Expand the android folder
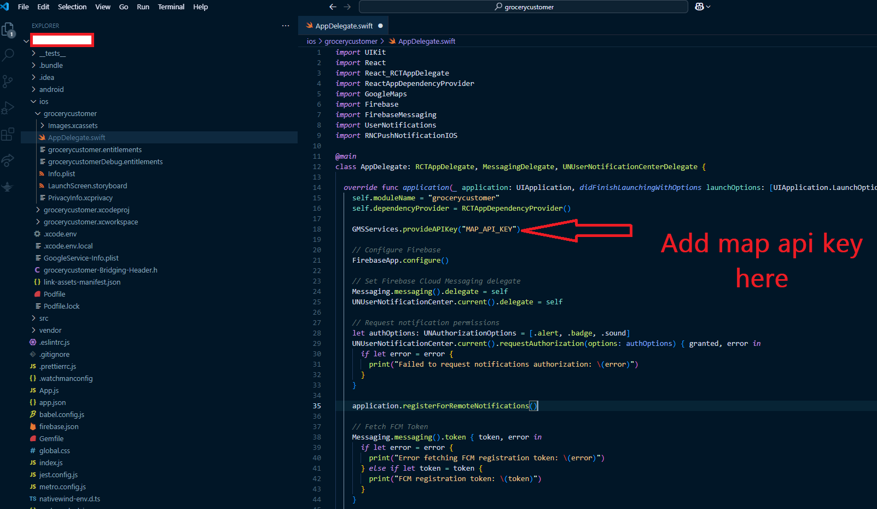The height and width of the screenshot is (509, 877). click(33, 89)
